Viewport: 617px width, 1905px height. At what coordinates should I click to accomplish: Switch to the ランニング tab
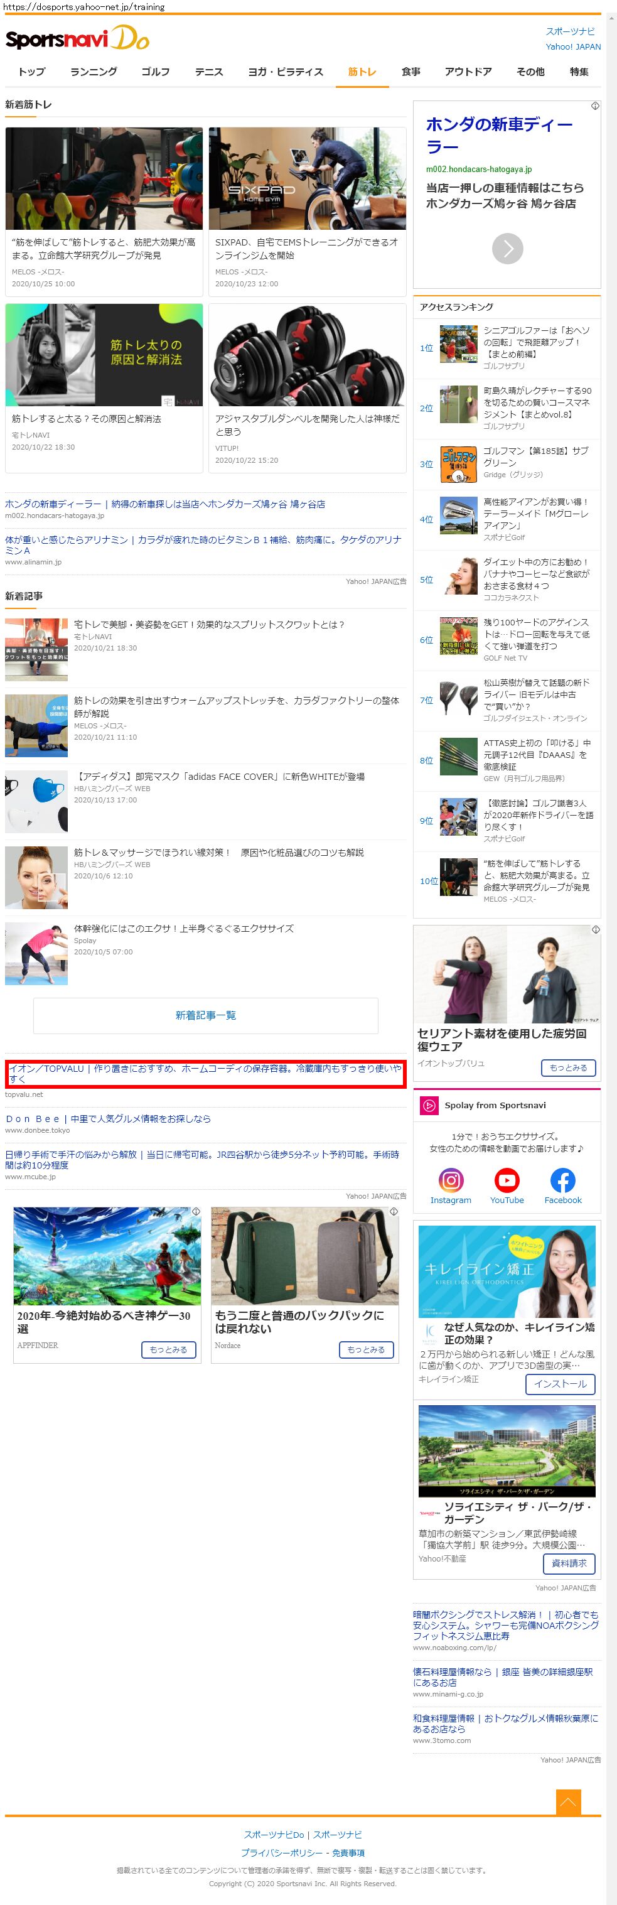(94, 72)
